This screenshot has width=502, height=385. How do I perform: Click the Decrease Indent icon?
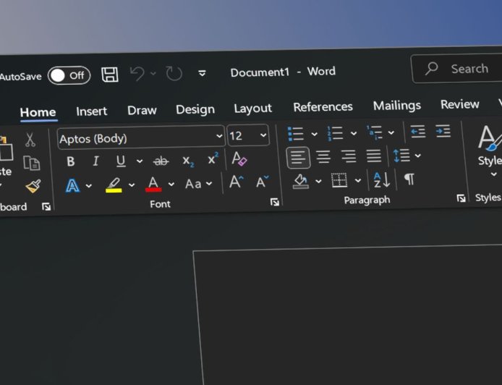(x=418, y=132)
